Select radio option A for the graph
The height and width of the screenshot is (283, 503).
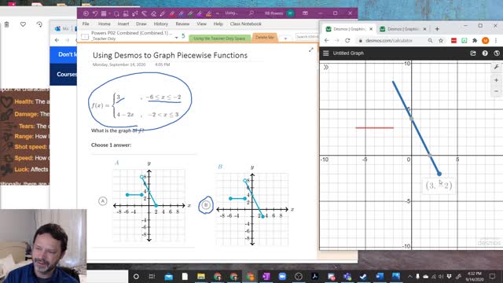(103, 201)
